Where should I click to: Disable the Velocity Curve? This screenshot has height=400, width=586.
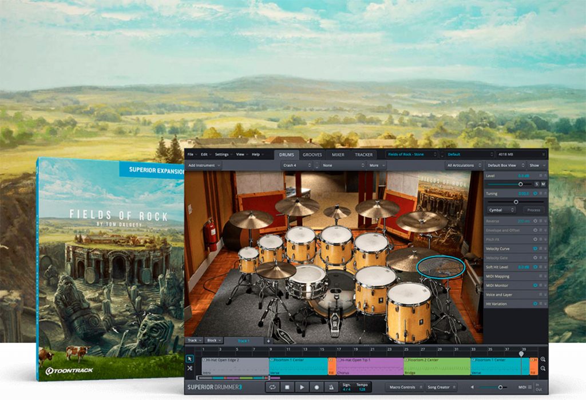(x=535, y=249)
